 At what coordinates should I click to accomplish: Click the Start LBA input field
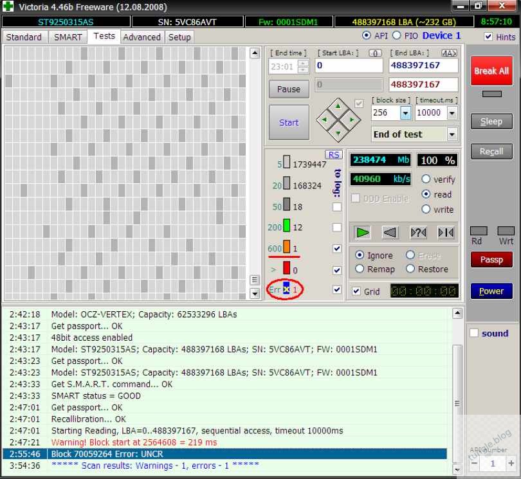[x=349, y=66]
